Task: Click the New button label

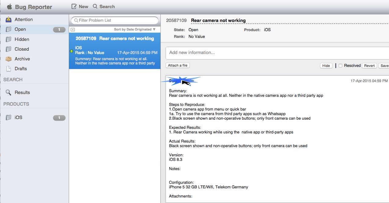Action: click(x=83, y=6)
